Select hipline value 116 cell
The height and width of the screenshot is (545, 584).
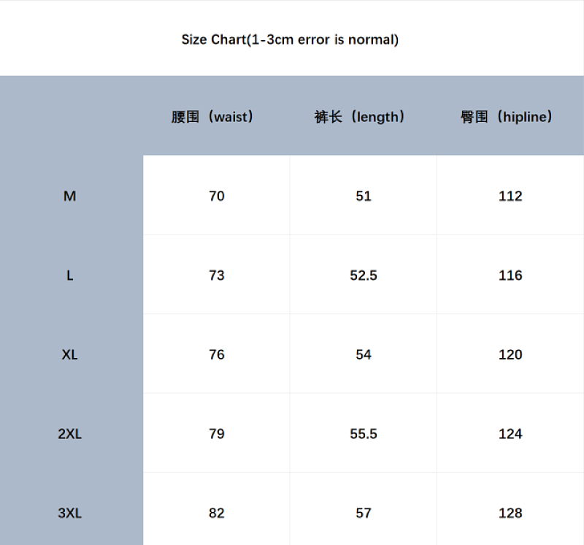(510, 275)
